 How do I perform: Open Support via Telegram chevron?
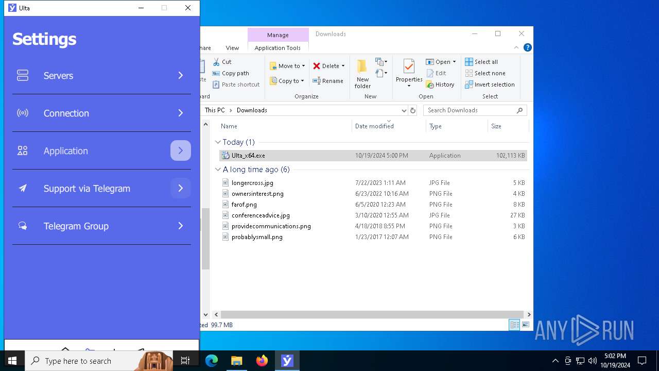(x=181, y=188)
